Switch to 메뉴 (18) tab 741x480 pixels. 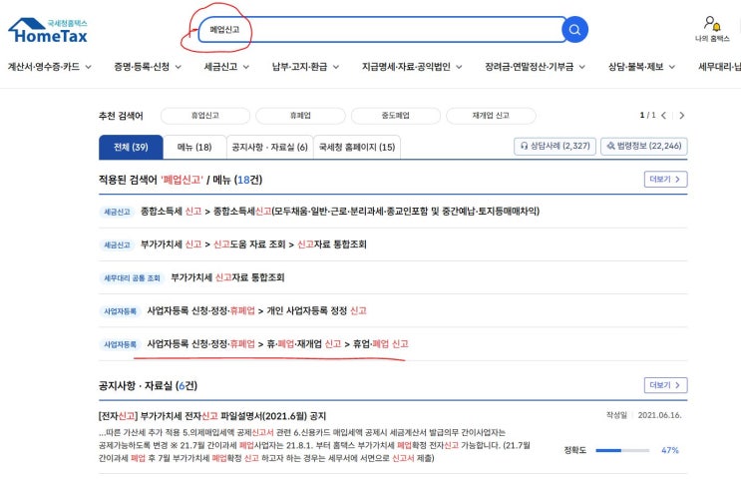(194, 147)
